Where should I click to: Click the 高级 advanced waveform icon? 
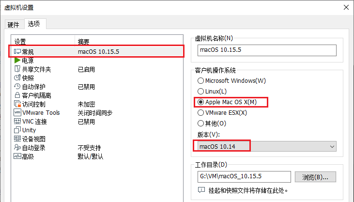(x=17, y=156)
